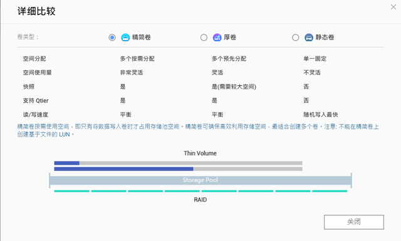Click the 关闭 button

354,222
